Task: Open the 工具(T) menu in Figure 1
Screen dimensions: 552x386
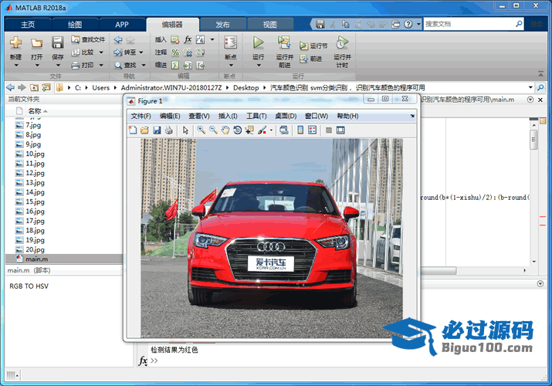Action: pyautogui.click(x=256, y=116)
